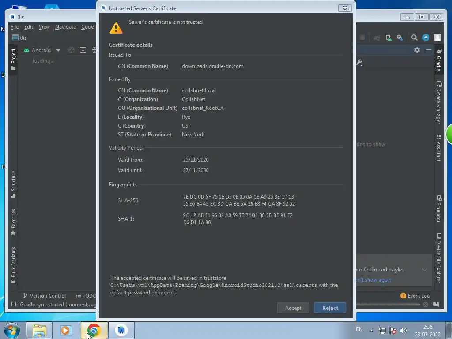Click the Gradle sync progress bar

388,305
